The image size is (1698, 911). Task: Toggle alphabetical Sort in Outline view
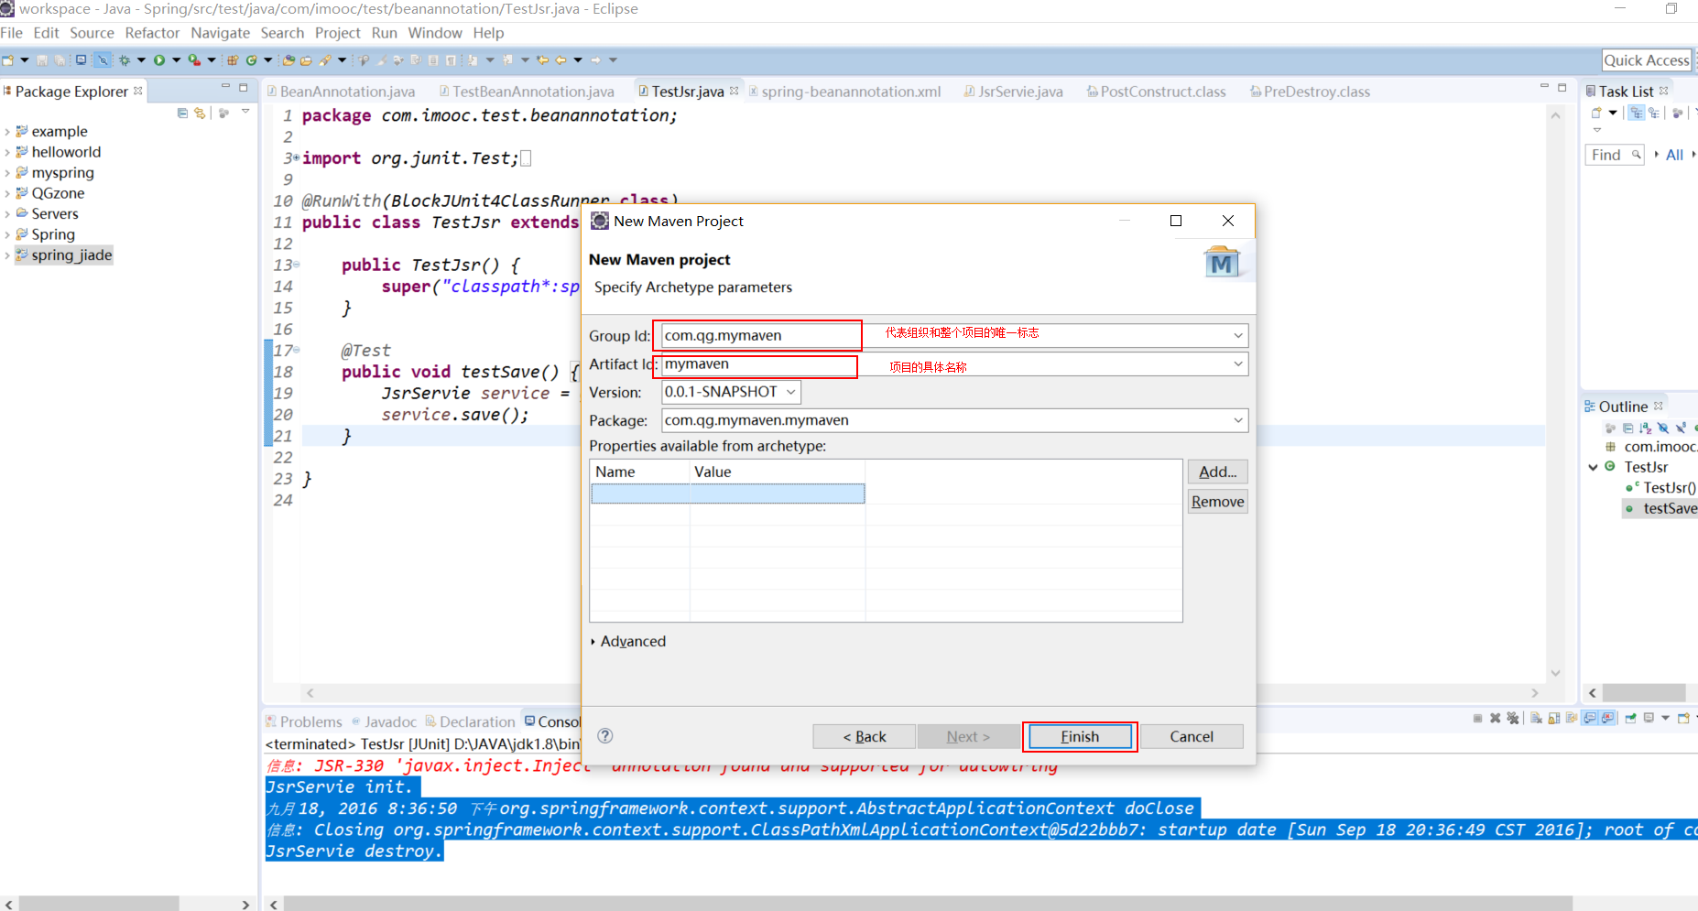click(1646, 428)
